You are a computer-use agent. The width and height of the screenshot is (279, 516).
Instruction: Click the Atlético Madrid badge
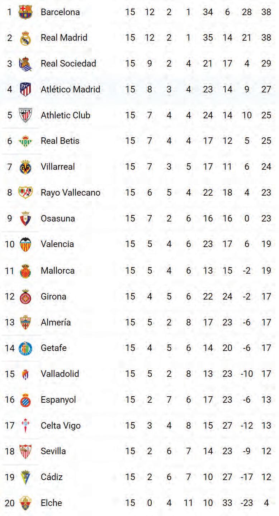pyautogui.click(x=25, y=89)
